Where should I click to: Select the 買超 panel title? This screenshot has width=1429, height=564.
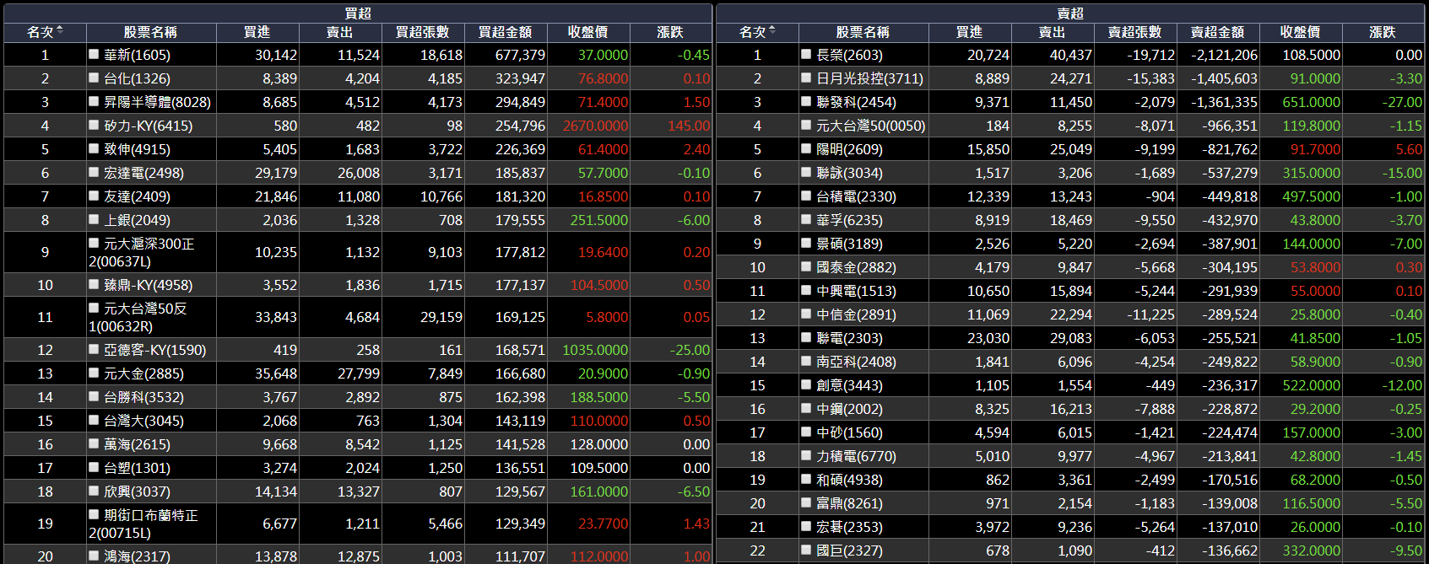pos(358,13)
